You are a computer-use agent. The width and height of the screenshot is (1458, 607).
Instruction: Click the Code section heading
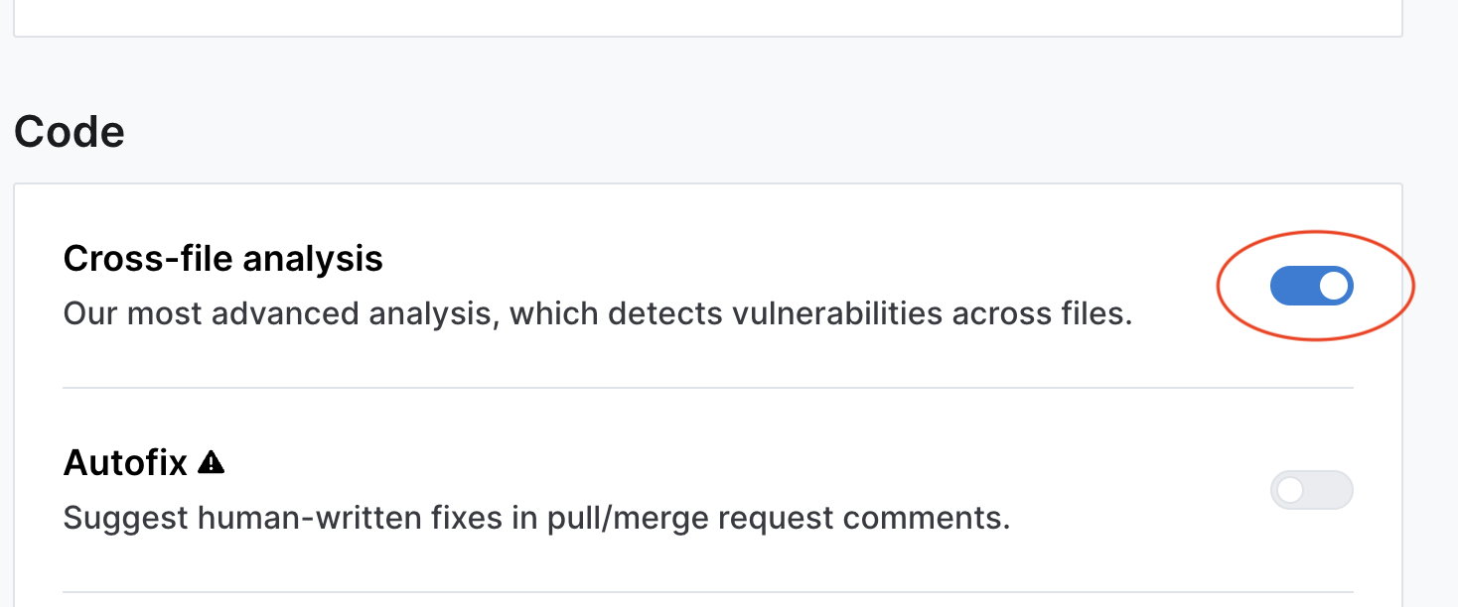click(70, 130)
